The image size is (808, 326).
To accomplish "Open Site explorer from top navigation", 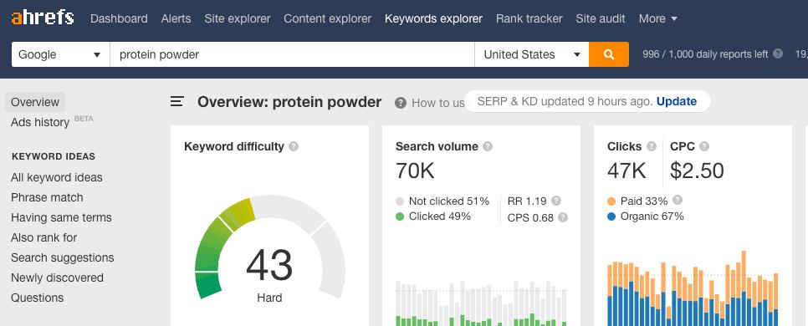I will (x=237, y=18).
